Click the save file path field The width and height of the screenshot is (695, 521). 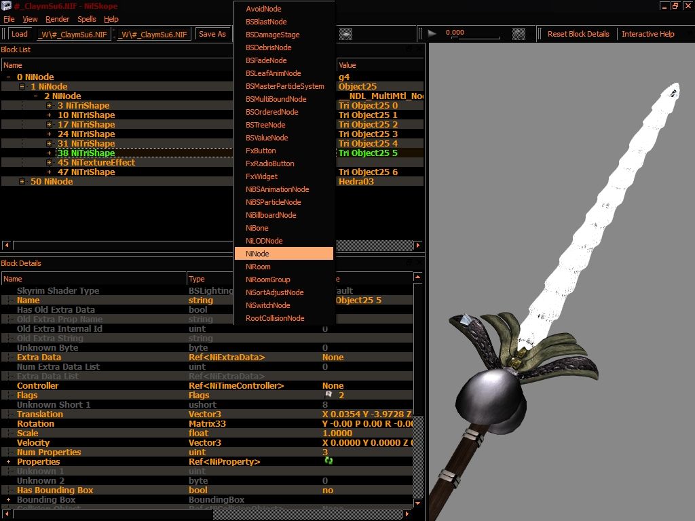(153, 35)
